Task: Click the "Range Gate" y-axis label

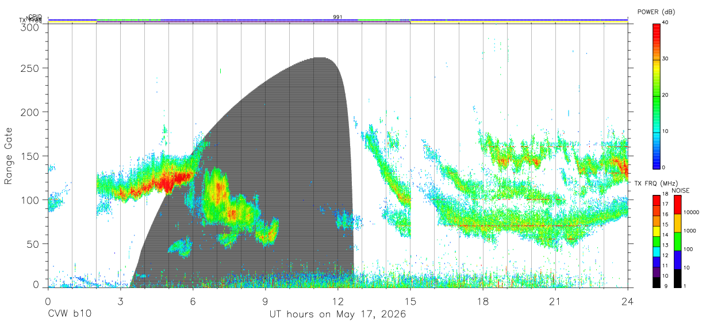Action: tap(9, 155)
